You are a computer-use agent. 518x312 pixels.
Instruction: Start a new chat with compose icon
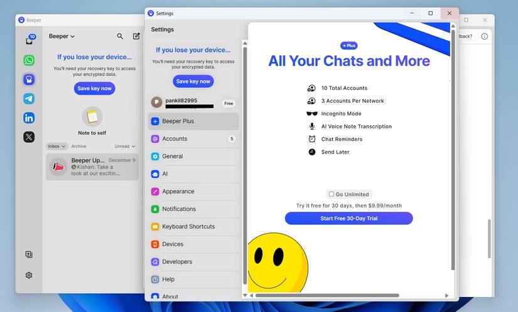(136, 36)
